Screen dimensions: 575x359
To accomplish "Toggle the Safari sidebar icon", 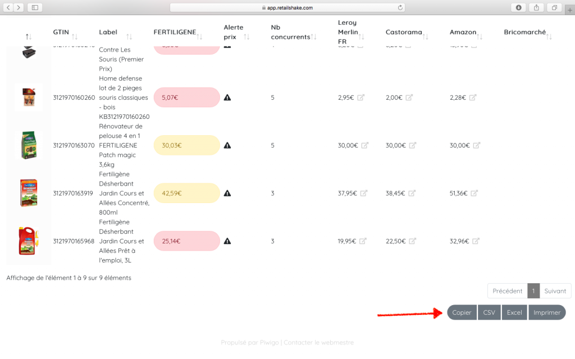I will 35,7.
